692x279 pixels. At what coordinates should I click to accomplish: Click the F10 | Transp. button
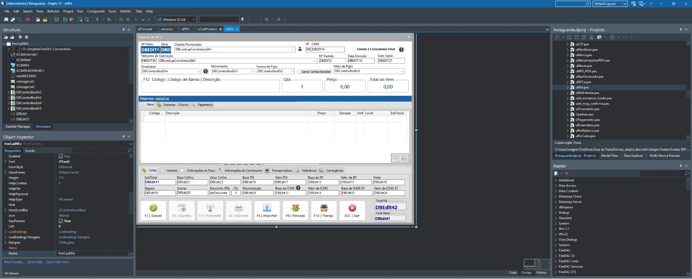click(324, 210)
